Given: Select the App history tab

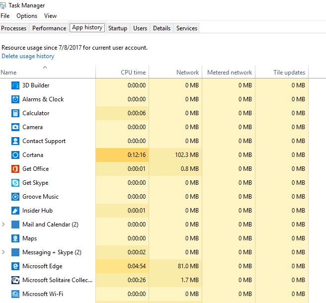Looking at the screenshot, I should (x=87, y=27).
